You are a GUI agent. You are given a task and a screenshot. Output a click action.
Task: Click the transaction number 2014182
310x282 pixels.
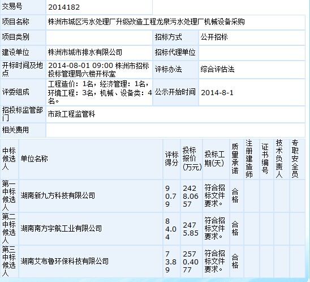pyautogui.click(x=64, y=7)
